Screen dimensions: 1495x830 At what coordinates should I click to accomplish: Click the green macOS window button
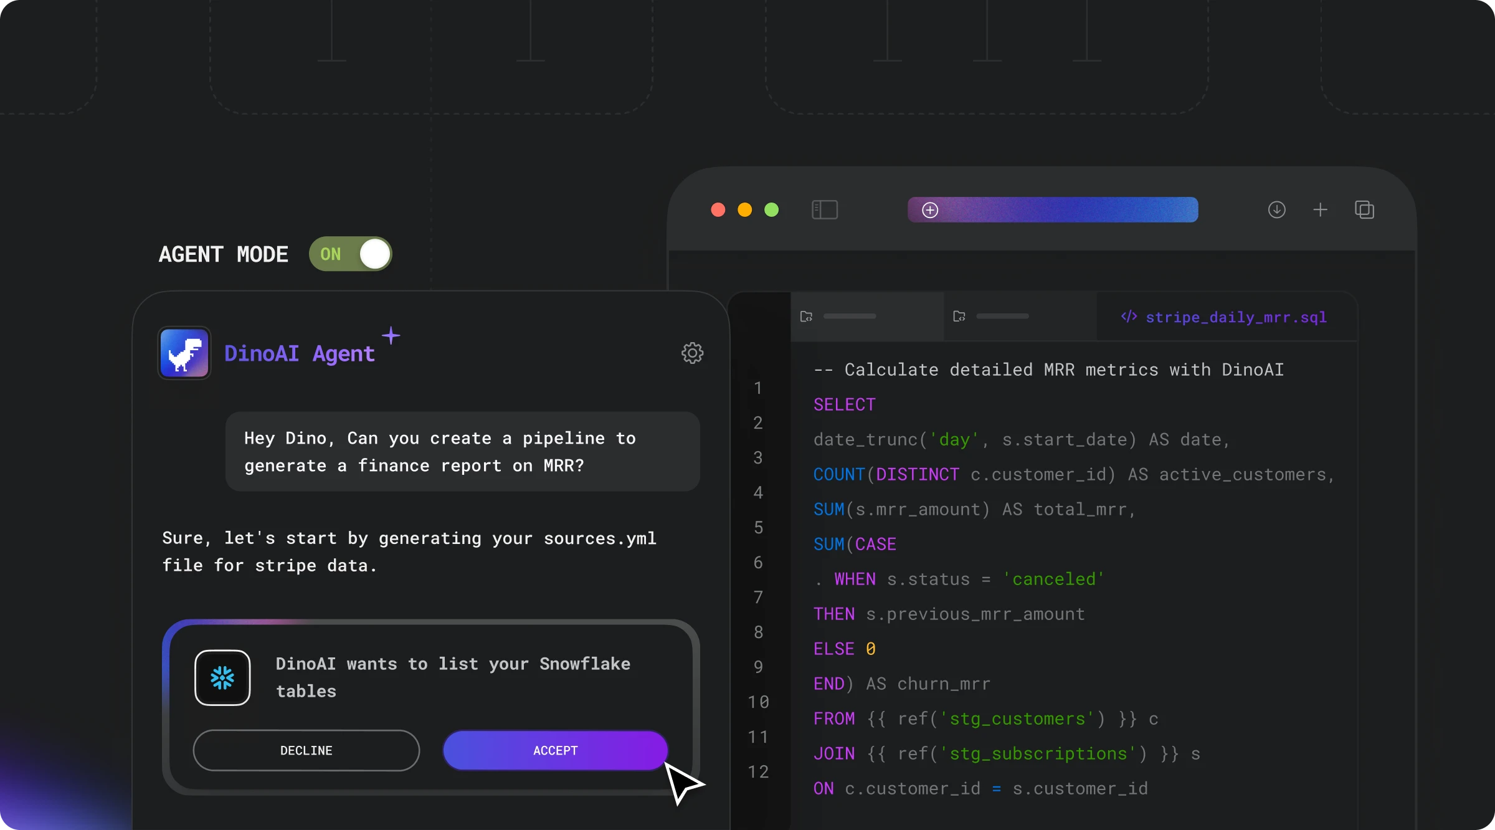pos(771,210)
